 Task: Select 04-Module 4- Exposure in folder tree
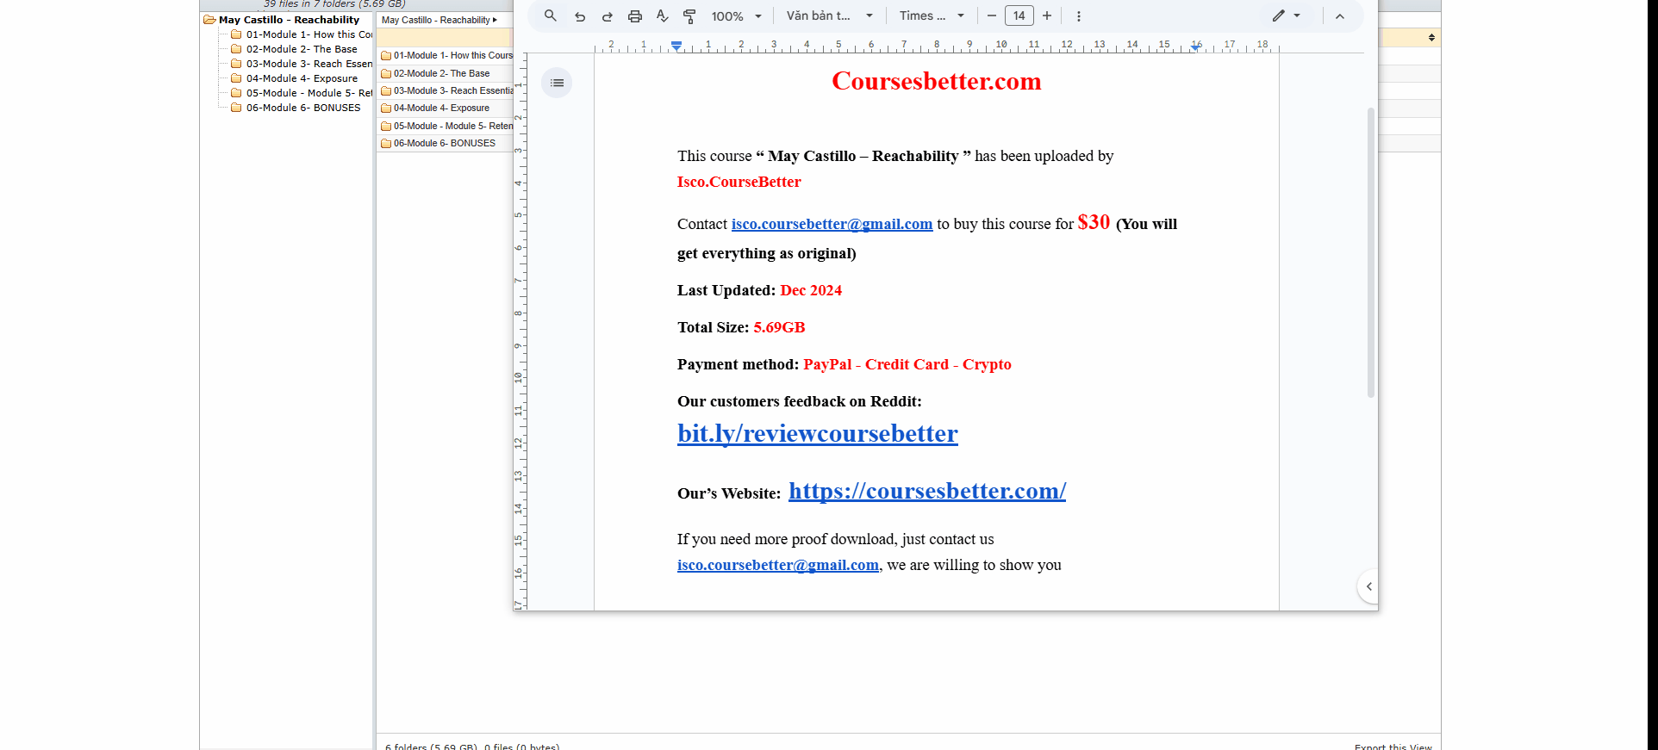[x=301, y=78]
